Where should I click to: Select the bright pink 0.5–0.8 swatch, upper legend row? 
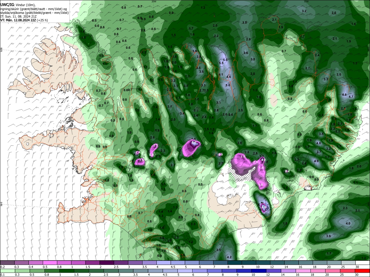click(50, 263)
